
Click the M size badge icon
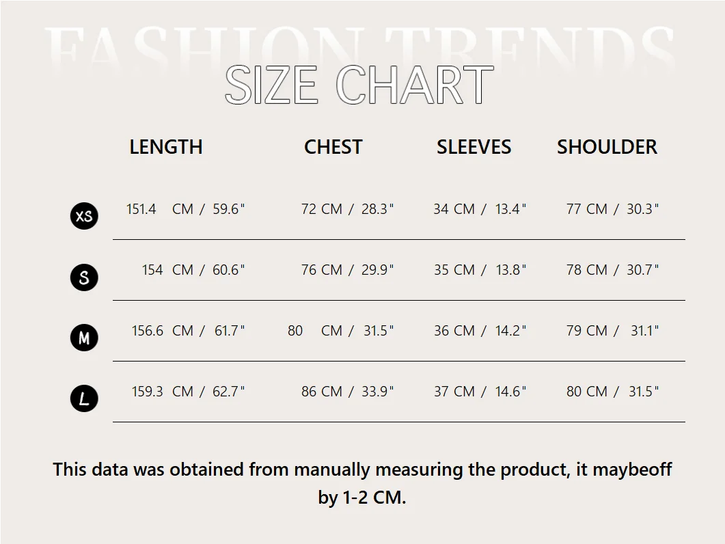click(84, 338)
